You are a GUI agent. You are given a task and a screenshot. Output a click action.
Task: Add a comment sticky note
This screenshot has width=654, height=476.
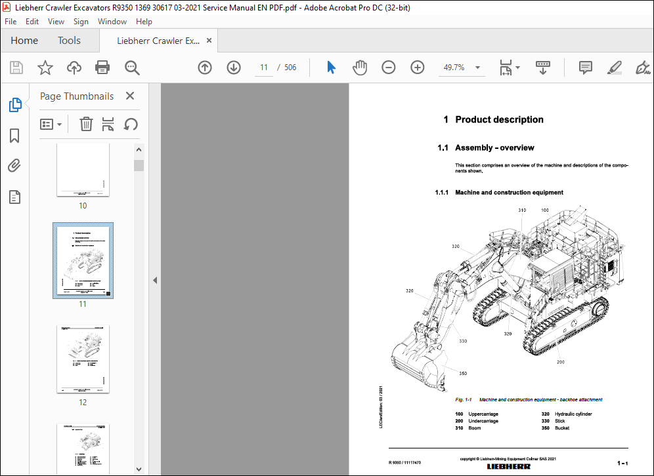[x=586, y=68]
